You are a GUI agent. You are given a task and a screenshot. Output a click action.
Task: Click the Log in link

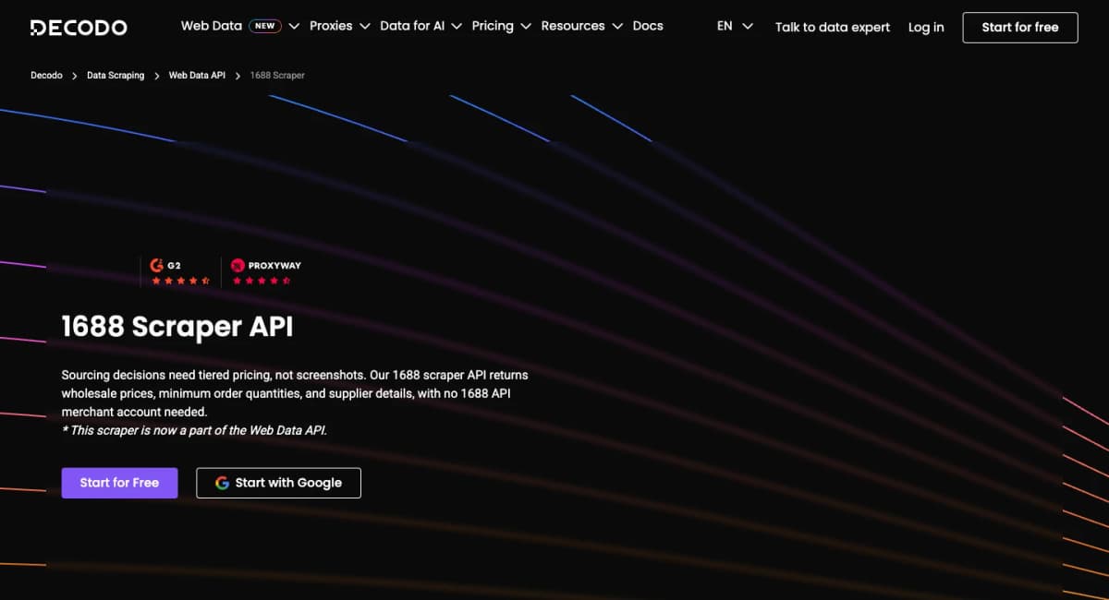926,27
